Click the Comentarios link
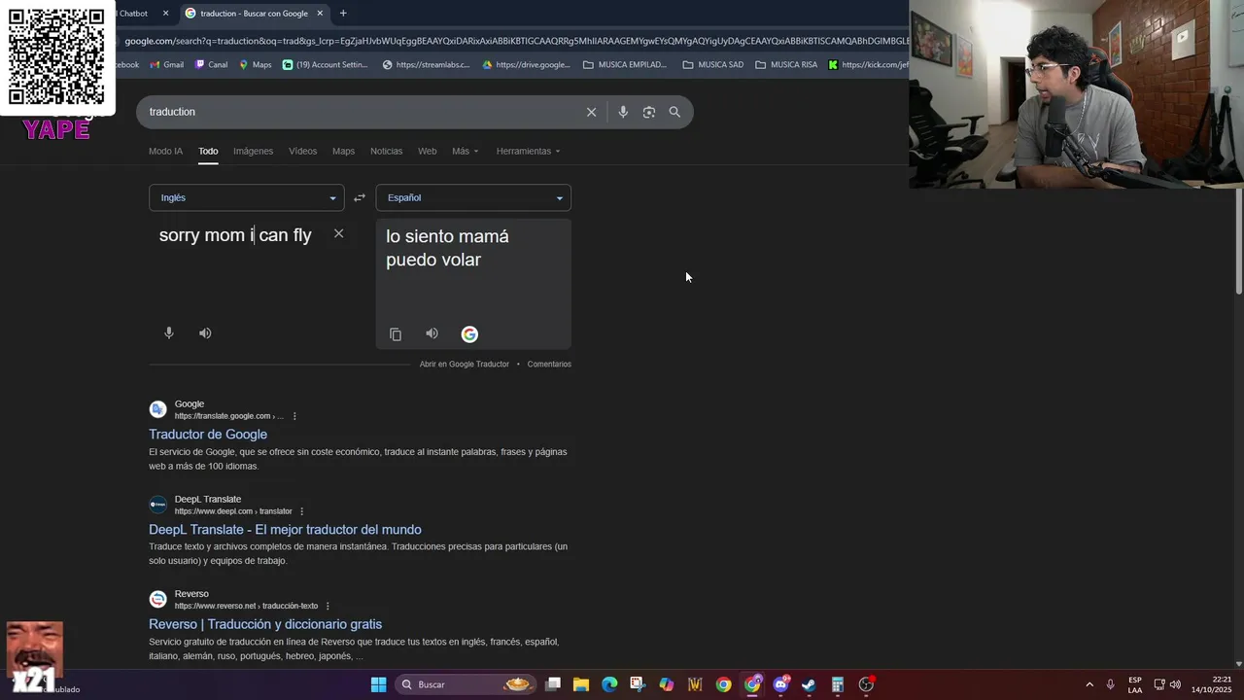 point(549,364)
